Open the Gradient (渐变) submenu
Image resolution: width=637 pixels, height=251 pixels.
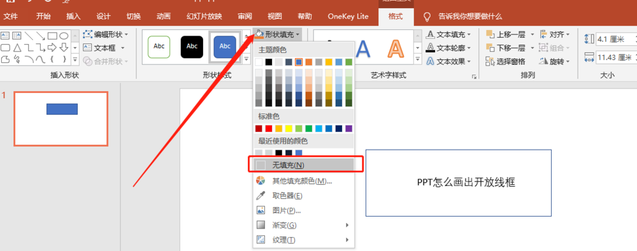(303, 225)
